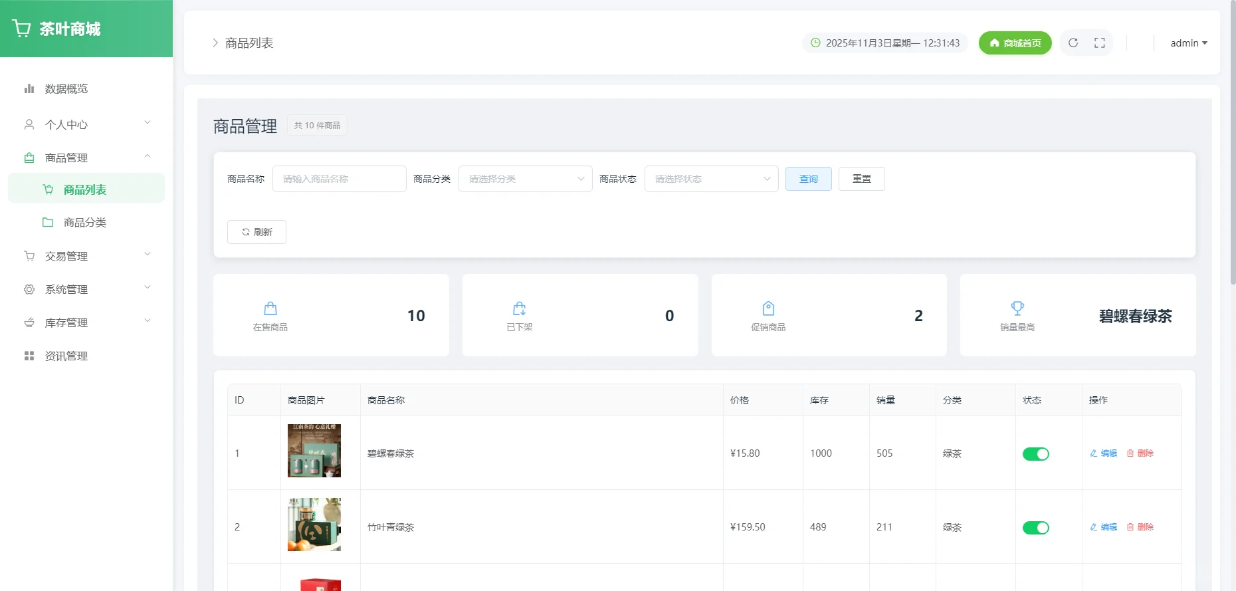Expand the 库存管理 submenu

pyautogui.click(x=148, y=320)
